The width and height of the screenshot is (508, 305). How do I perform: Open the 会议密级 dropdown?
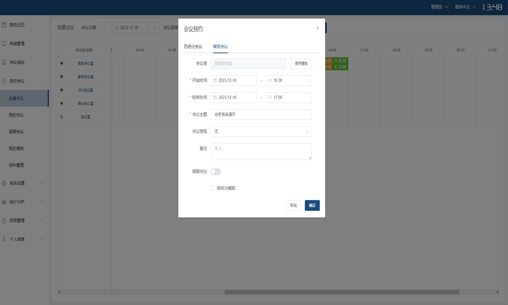[x=261, y=132]
